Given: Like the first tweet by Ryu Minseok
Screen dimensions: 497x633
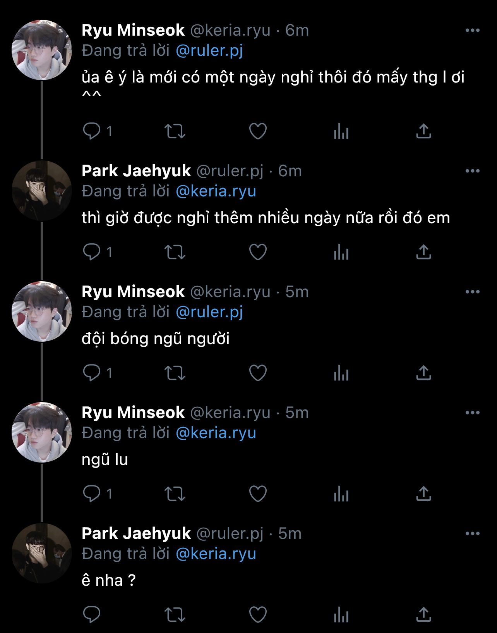Looking at the screenshot, I should tap(258, 131).
